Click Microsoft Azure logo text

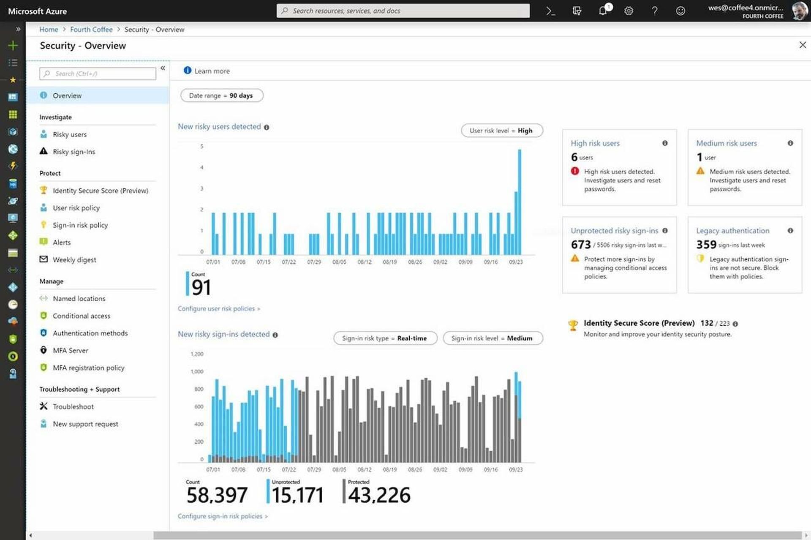pos(37,11)
